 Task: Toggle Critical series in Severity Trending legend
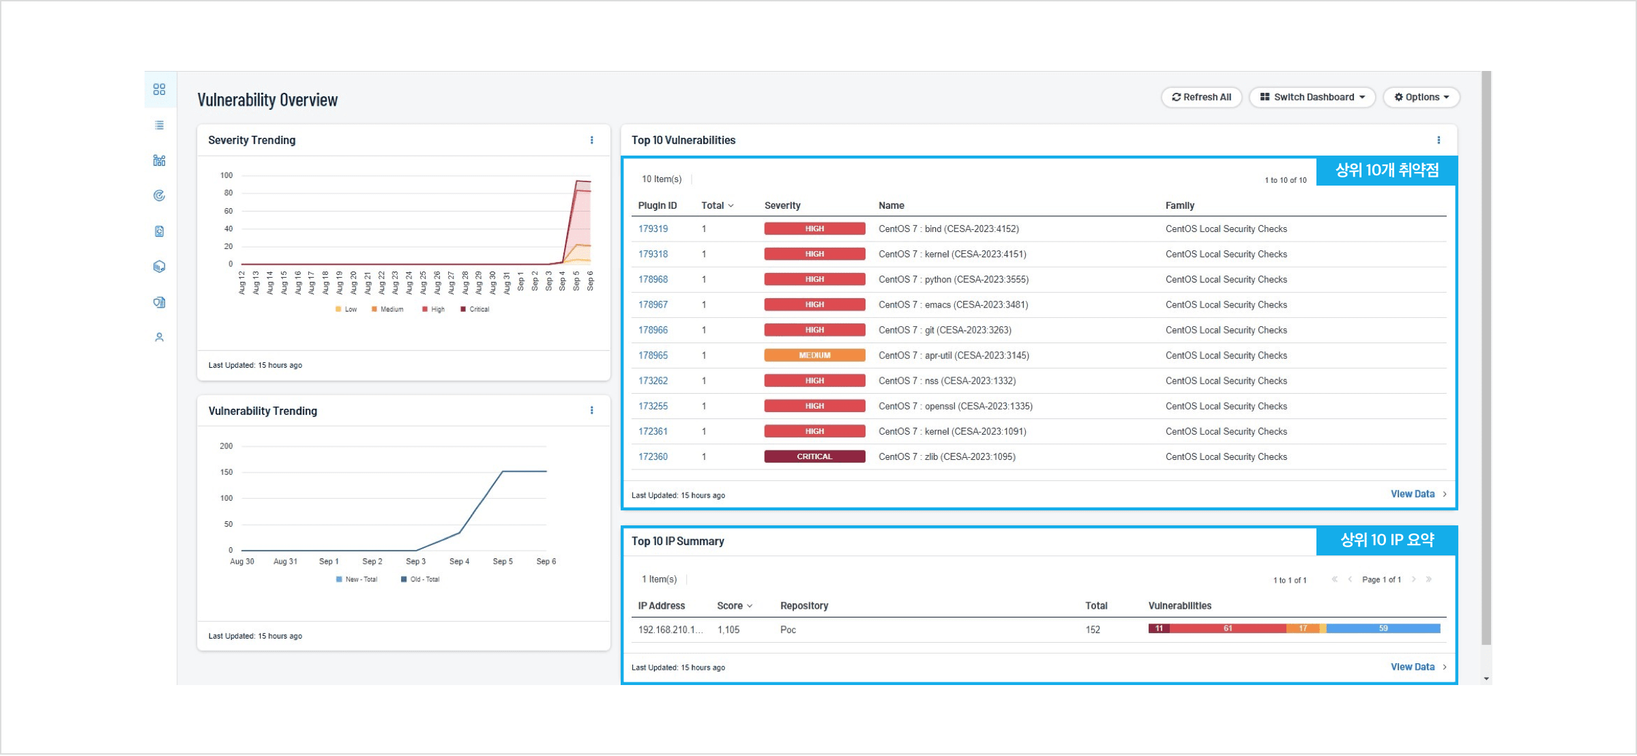pyautogui.click(x=475, y=310)
